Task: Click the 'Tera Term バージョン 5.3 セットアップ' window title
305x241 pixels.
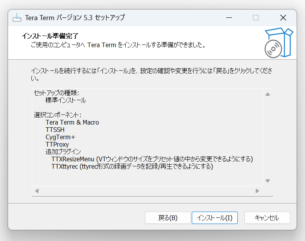Action: [75, 18]
